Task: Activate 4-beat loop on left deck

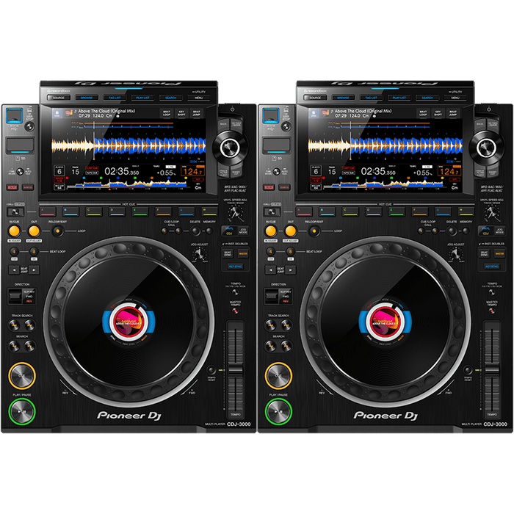Action: [14, 251]
